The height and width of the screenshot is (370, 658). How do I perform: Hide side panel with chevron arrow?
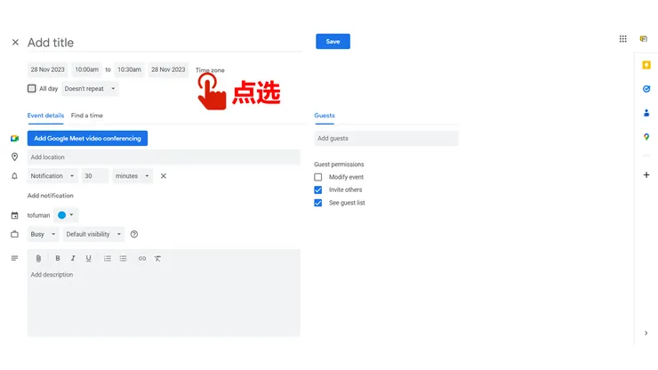tap(646, 333)
